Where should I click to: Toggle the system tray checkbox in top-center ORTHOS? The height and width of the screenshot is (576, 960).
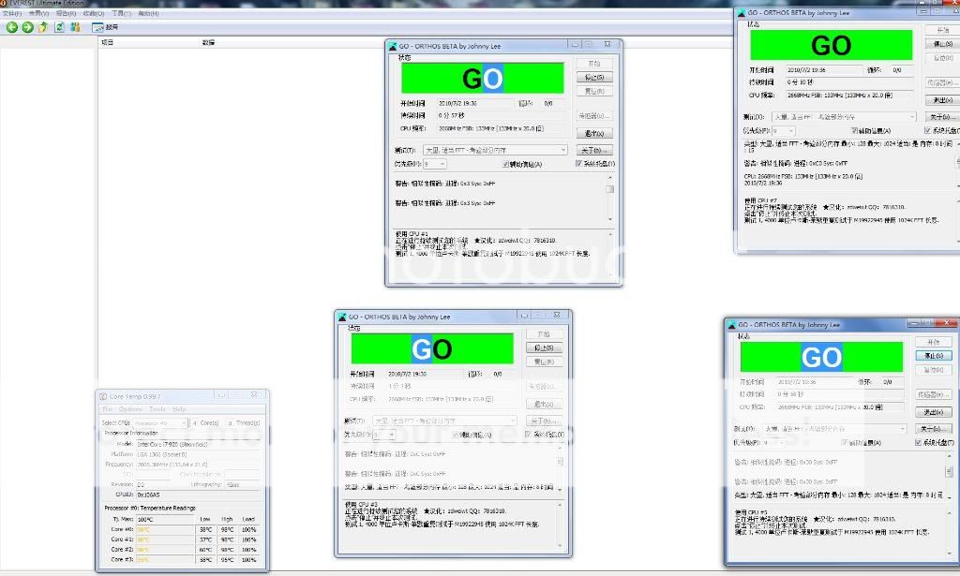click(579, 164)
